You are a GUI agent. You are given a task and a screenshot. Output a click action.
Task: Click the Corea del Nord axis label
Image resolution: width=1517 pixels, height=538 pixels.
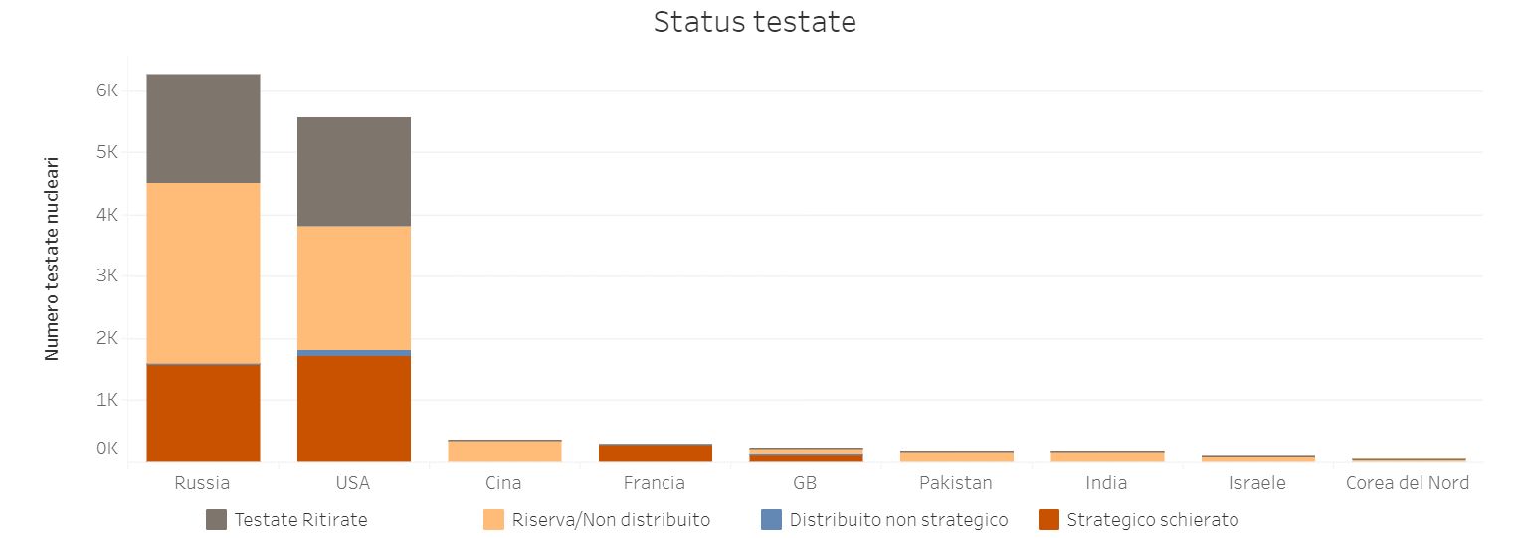pyautogui.click(x=1408, y=483)
